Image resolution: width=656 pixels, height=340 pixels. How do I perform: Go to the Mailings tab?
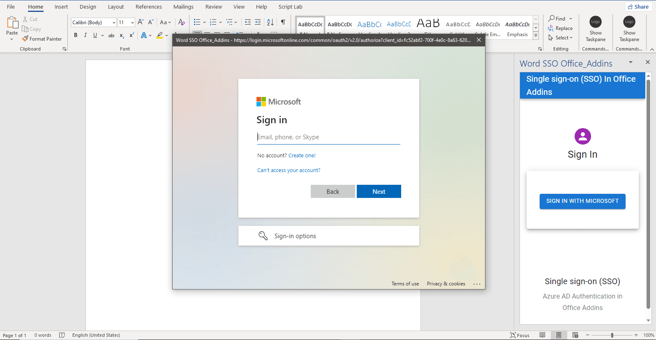coord(183,7)
